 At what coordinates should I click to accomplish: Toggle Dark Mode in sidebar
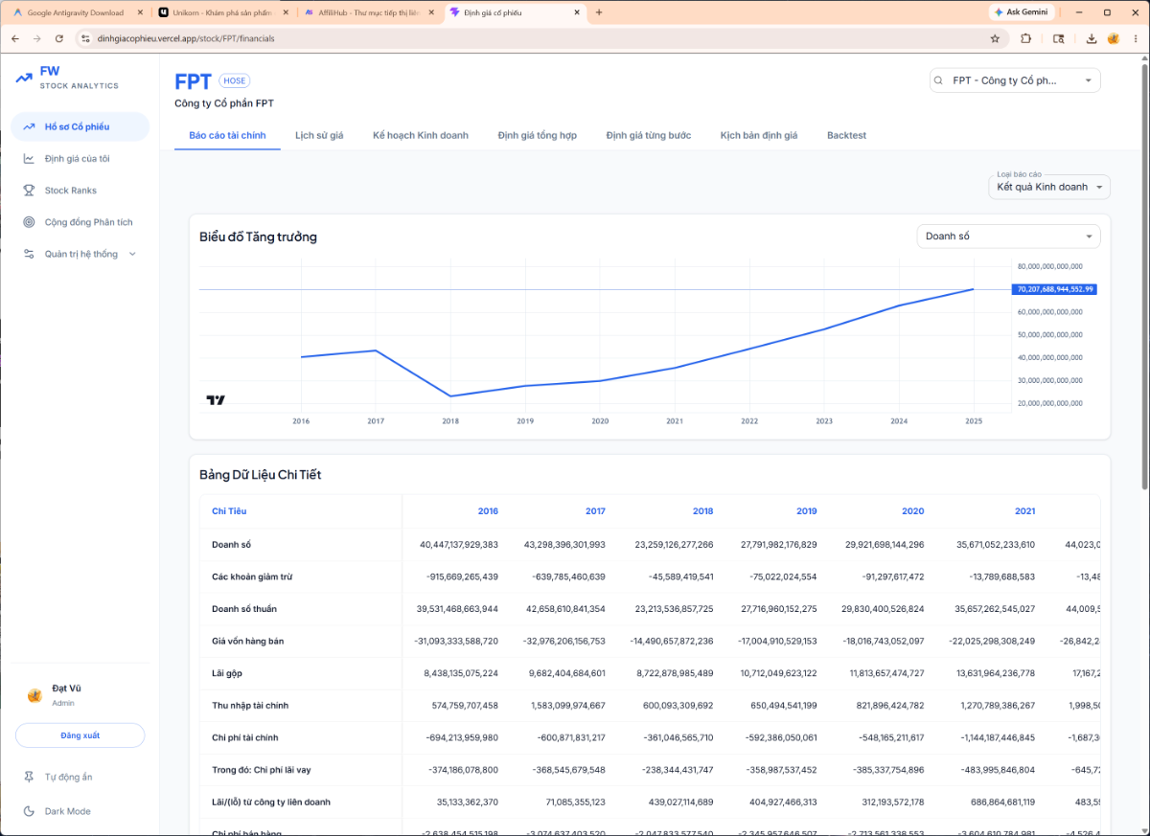(80, 811)
